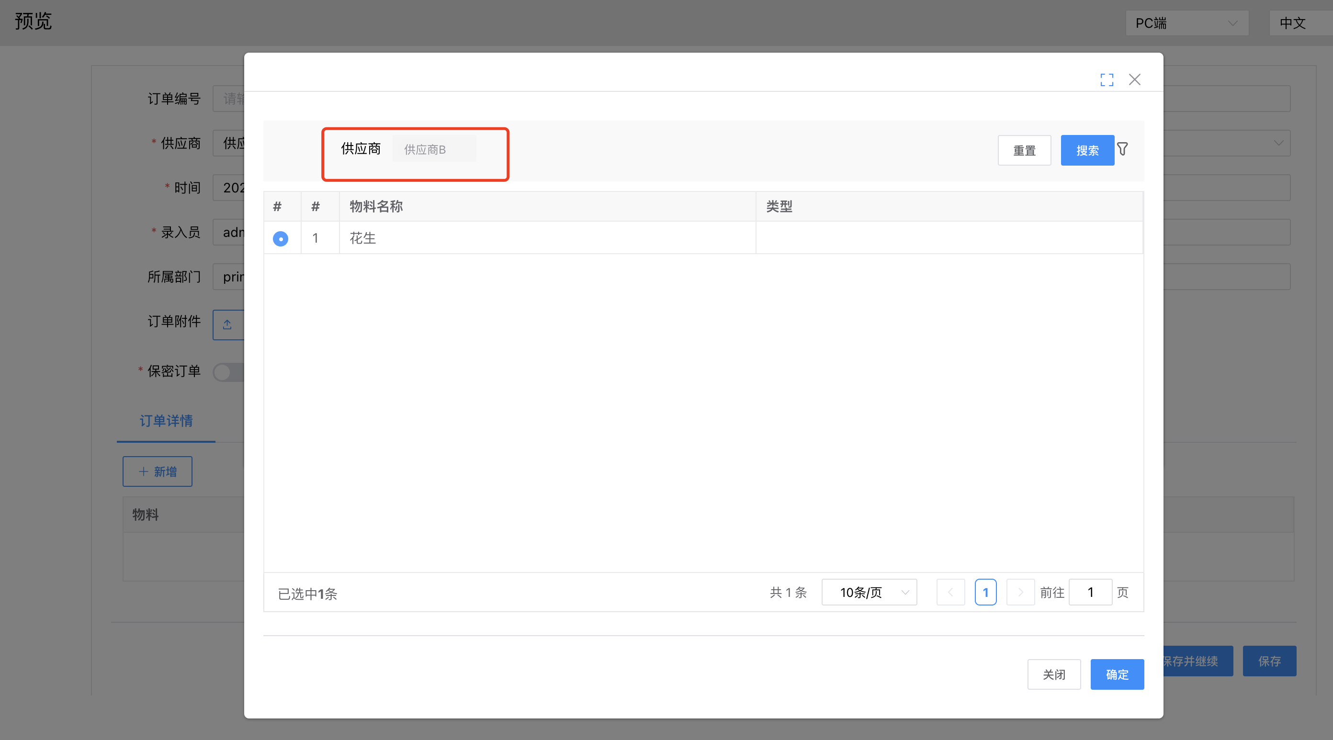1333x740 pixels.
Task: Close the dialog with the X icon
Action: (x=1134, y=79)
